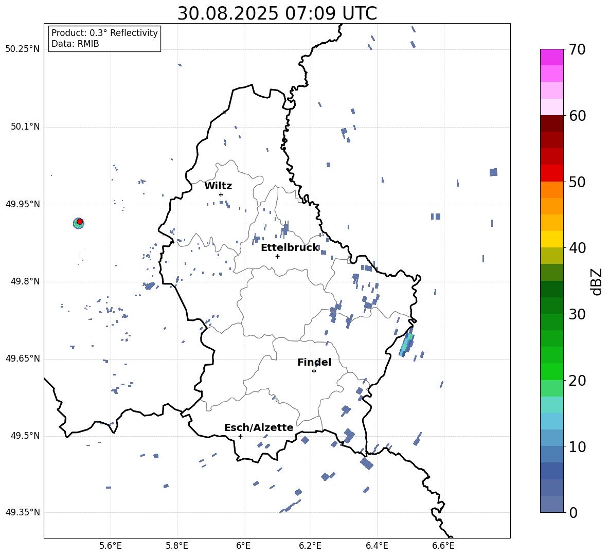Click the colorbar value 50

[577, 182]
